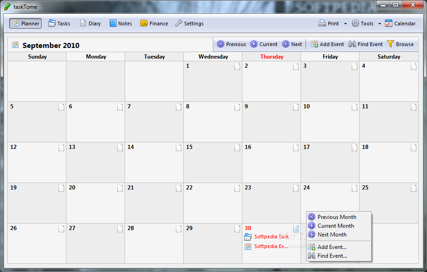Select the day number 20

[x=72, y=188]
